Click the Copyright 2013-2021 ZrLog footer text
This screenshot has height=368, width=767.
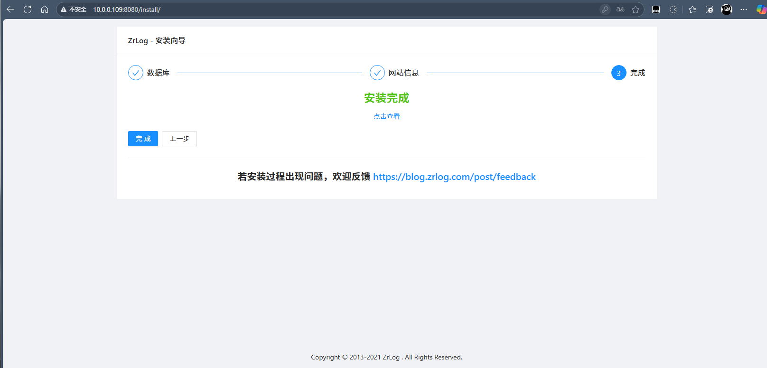tap(387, 357)
